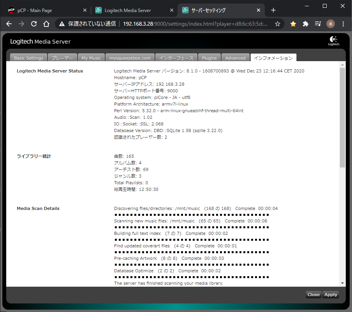Open the mysqueezebox.com tab
The width and height of the screenshot is (352, 312).
click(x=130, y=58)
